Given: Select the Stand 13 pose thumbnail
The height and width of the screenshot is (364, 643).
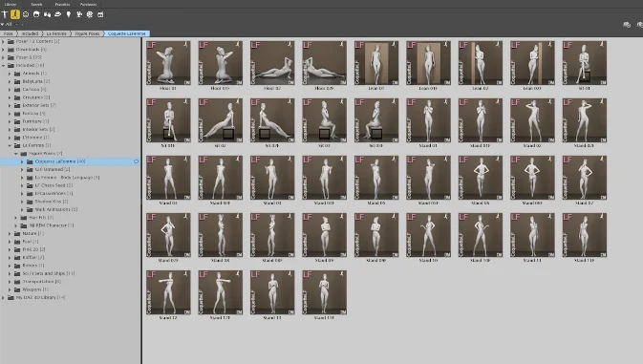Looking at the screenshot, I should point(272,292).
